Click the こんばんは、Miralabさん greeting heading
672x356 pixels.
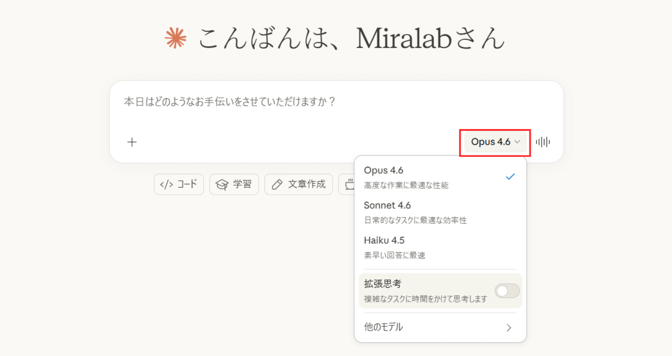(351, 38)
